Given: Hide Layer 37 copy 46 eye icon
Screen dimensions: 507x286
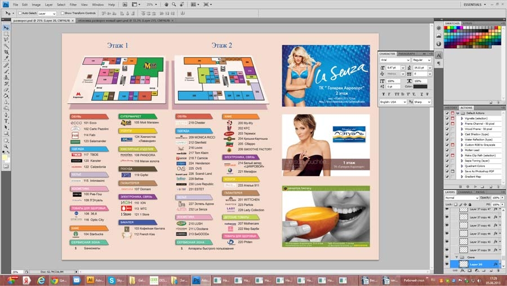Looking at the screenshot, I should coord(447,217).
